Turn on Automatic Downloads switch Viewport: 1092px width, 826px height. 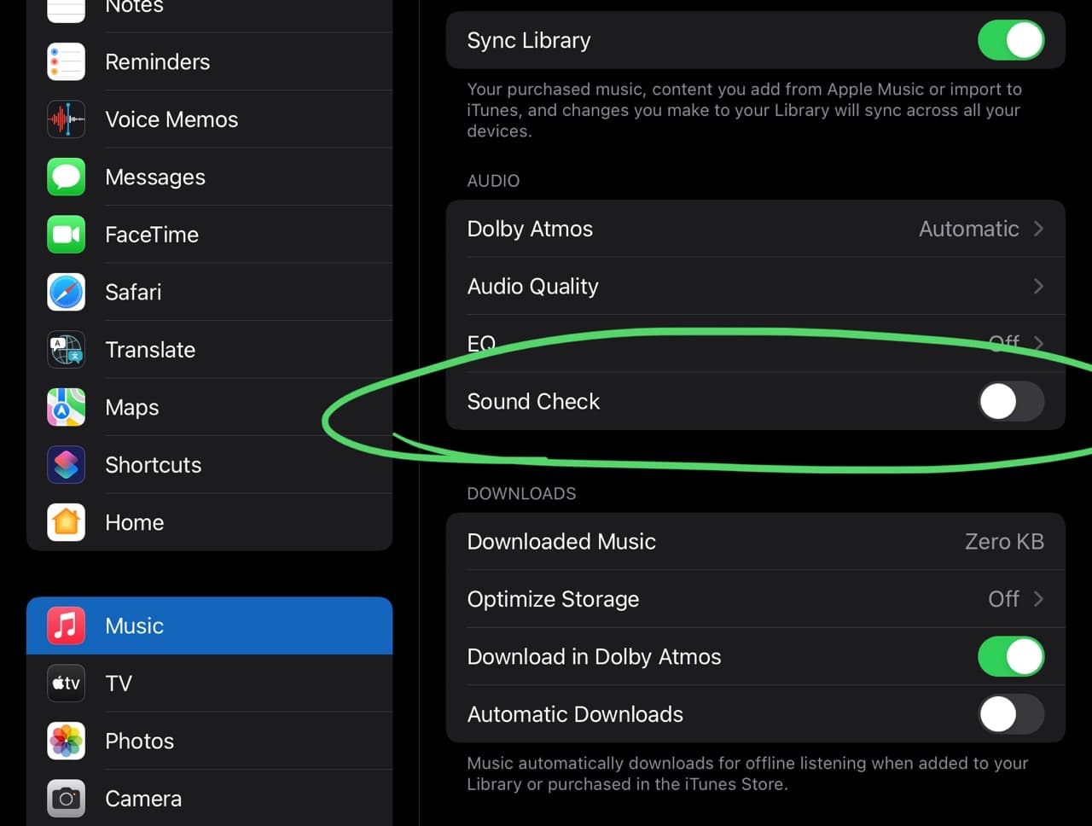pyautogui.click(x=1011, y=714)
